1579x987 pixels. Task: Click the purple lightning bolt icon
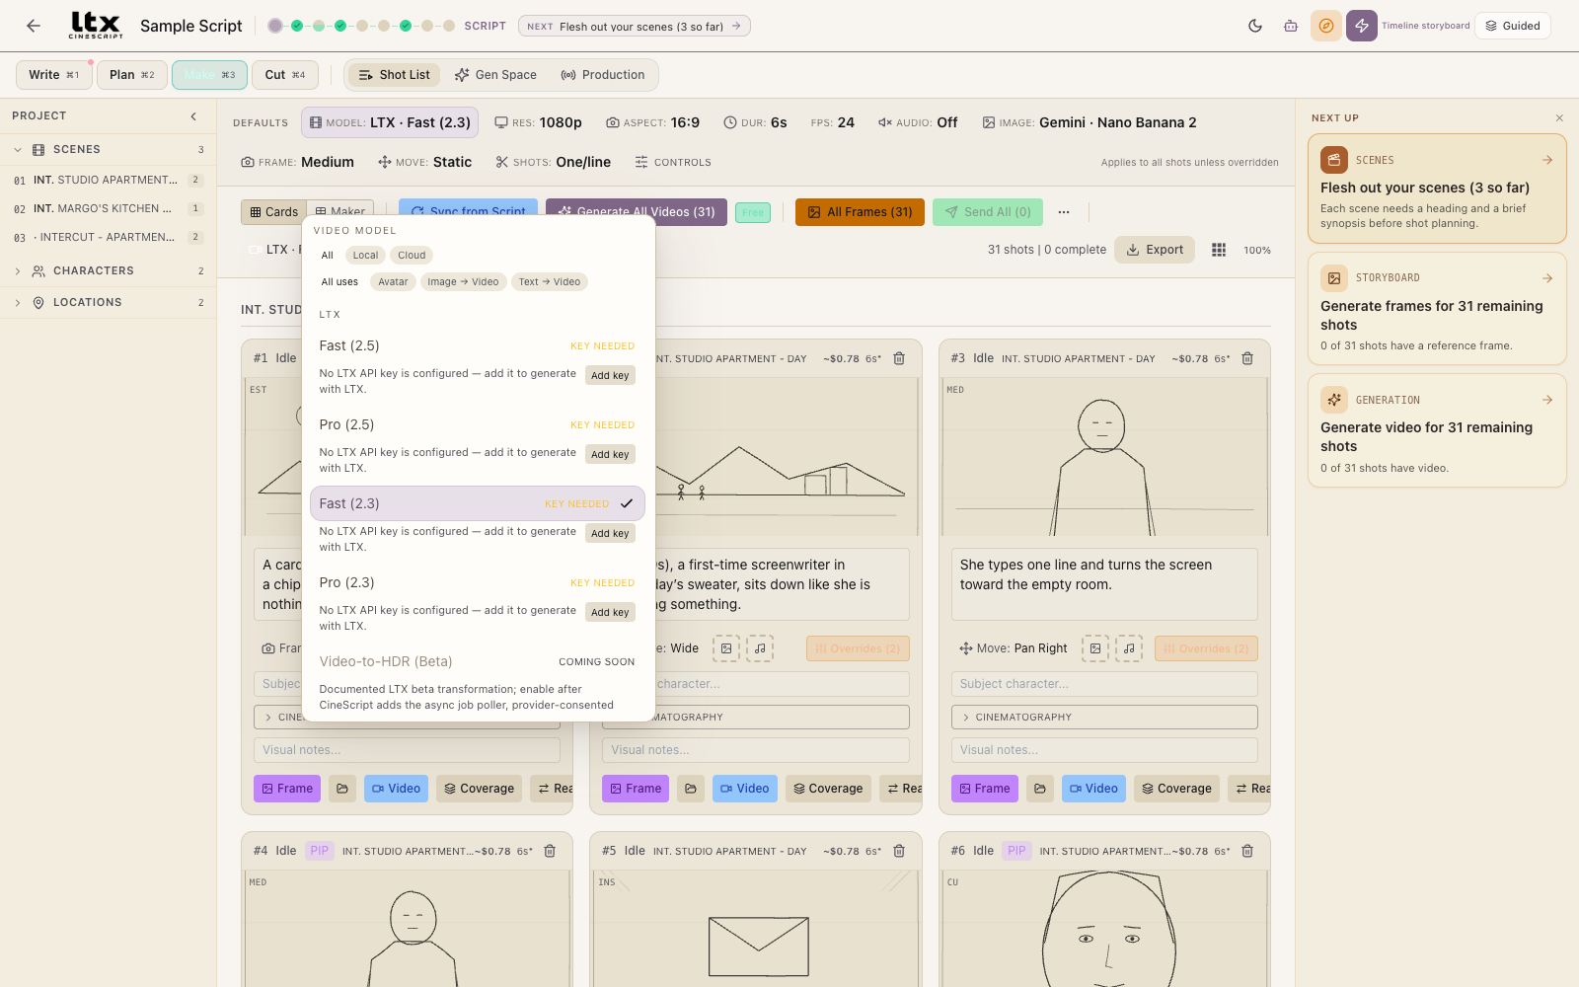[x=1362, y=26]
